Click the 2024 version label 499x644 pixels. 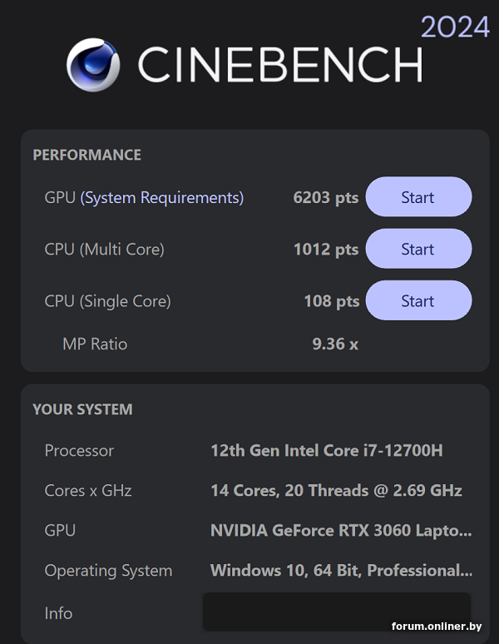[454, 27]
